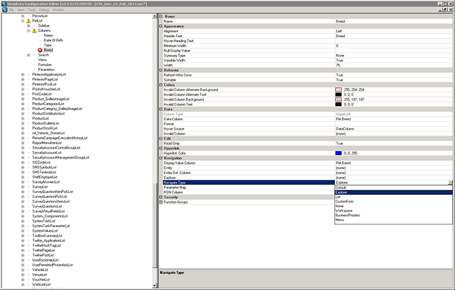Choose BusinessProcess in Navigate Type dropdown
Viewport: 455px width, 290px height.
(394, 216)
